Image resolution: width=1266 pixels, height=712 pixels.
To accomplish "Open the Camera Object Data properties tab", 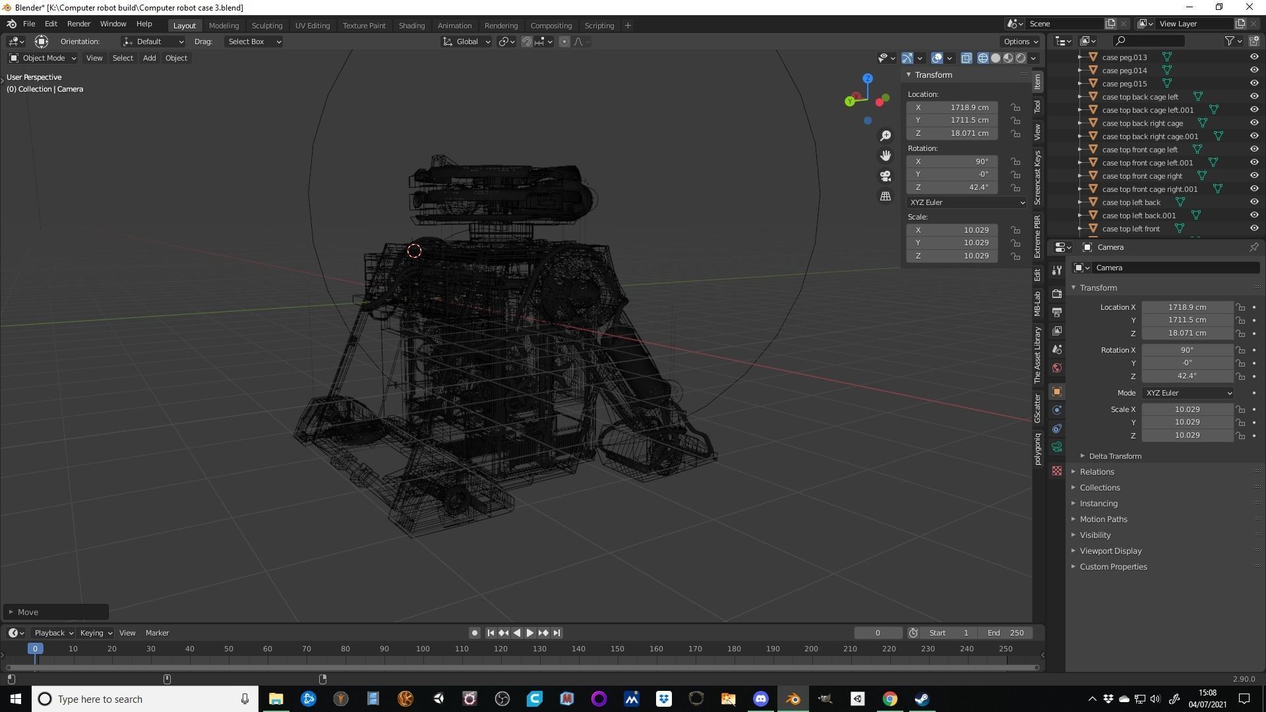I will (1057, 447).
